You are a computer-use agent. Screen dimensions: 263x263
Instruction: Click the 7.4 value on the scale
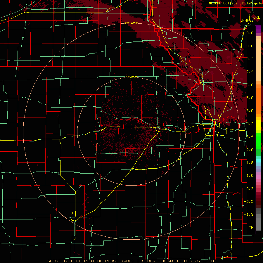click(x=250, y=72)
